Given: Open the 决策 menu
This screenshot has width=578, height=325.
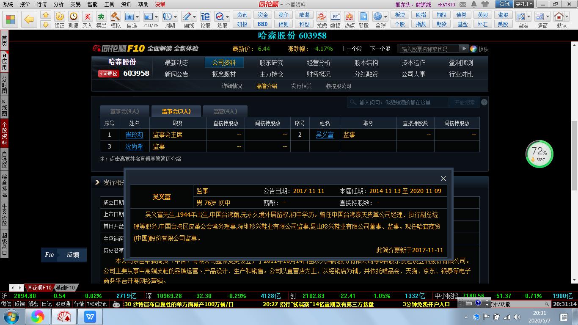Looking at the screenshot, I should click(x=160, y=4).
